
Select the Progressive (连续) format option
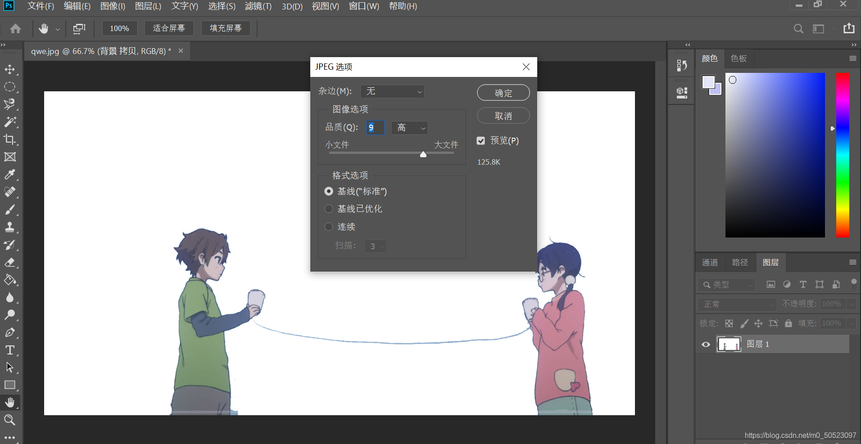[329, 227]
